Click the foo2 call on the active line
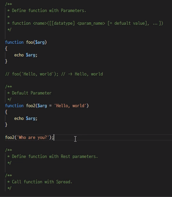The height and width of the screenshot is (197, 172). pos(10,138)
